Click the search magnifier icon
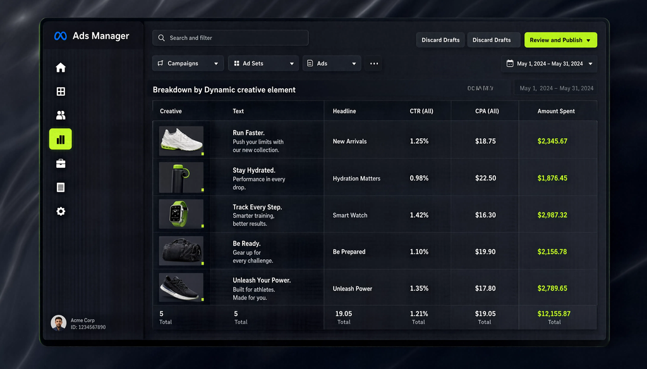This screenshot has height=369, width=647. [x=161, y=38]
